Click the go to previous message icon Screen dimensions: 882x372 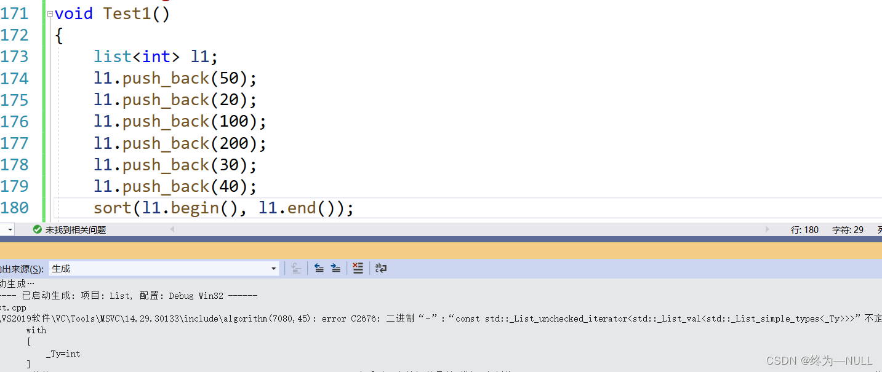(319, 268)
